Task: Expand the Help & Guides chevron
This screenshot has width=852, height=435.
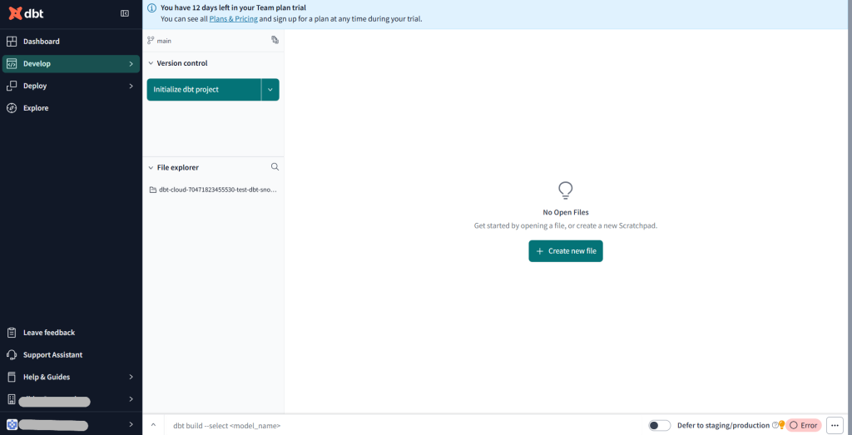Action: (131, 377)
